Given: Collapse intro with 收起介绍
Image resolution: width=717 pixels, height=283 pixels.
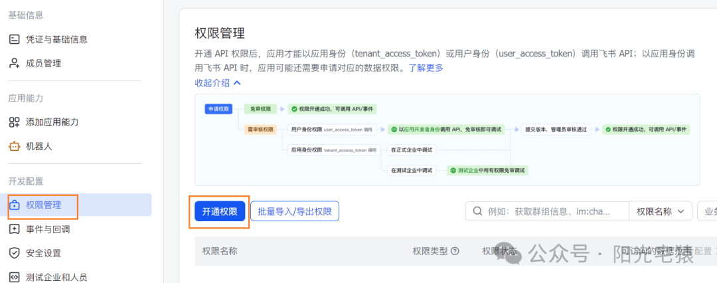Looking at the screenshot, I should click(212, 83).
